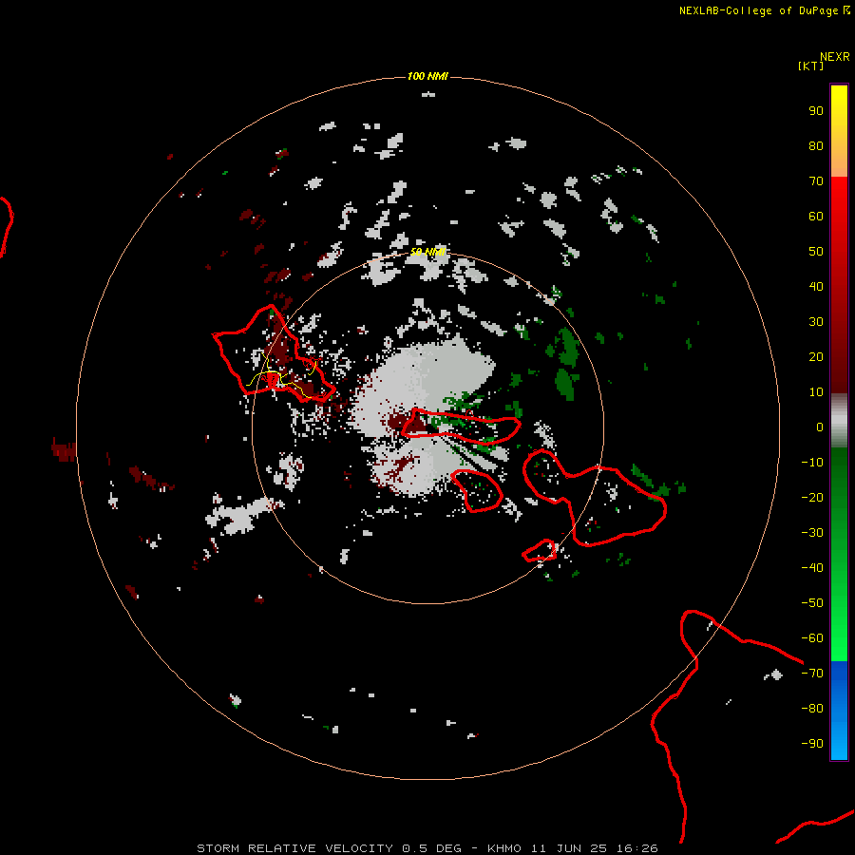This screenshot has width=855, height=855.
Task: Click the -80 value on velocity scale
Action: [x=812, y=709]
